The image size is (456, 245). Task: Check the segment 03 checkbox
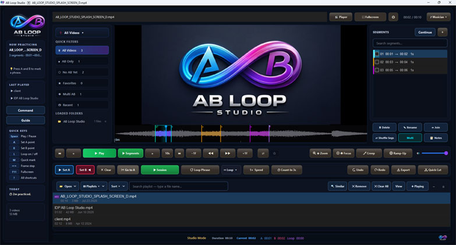(377, 70)
